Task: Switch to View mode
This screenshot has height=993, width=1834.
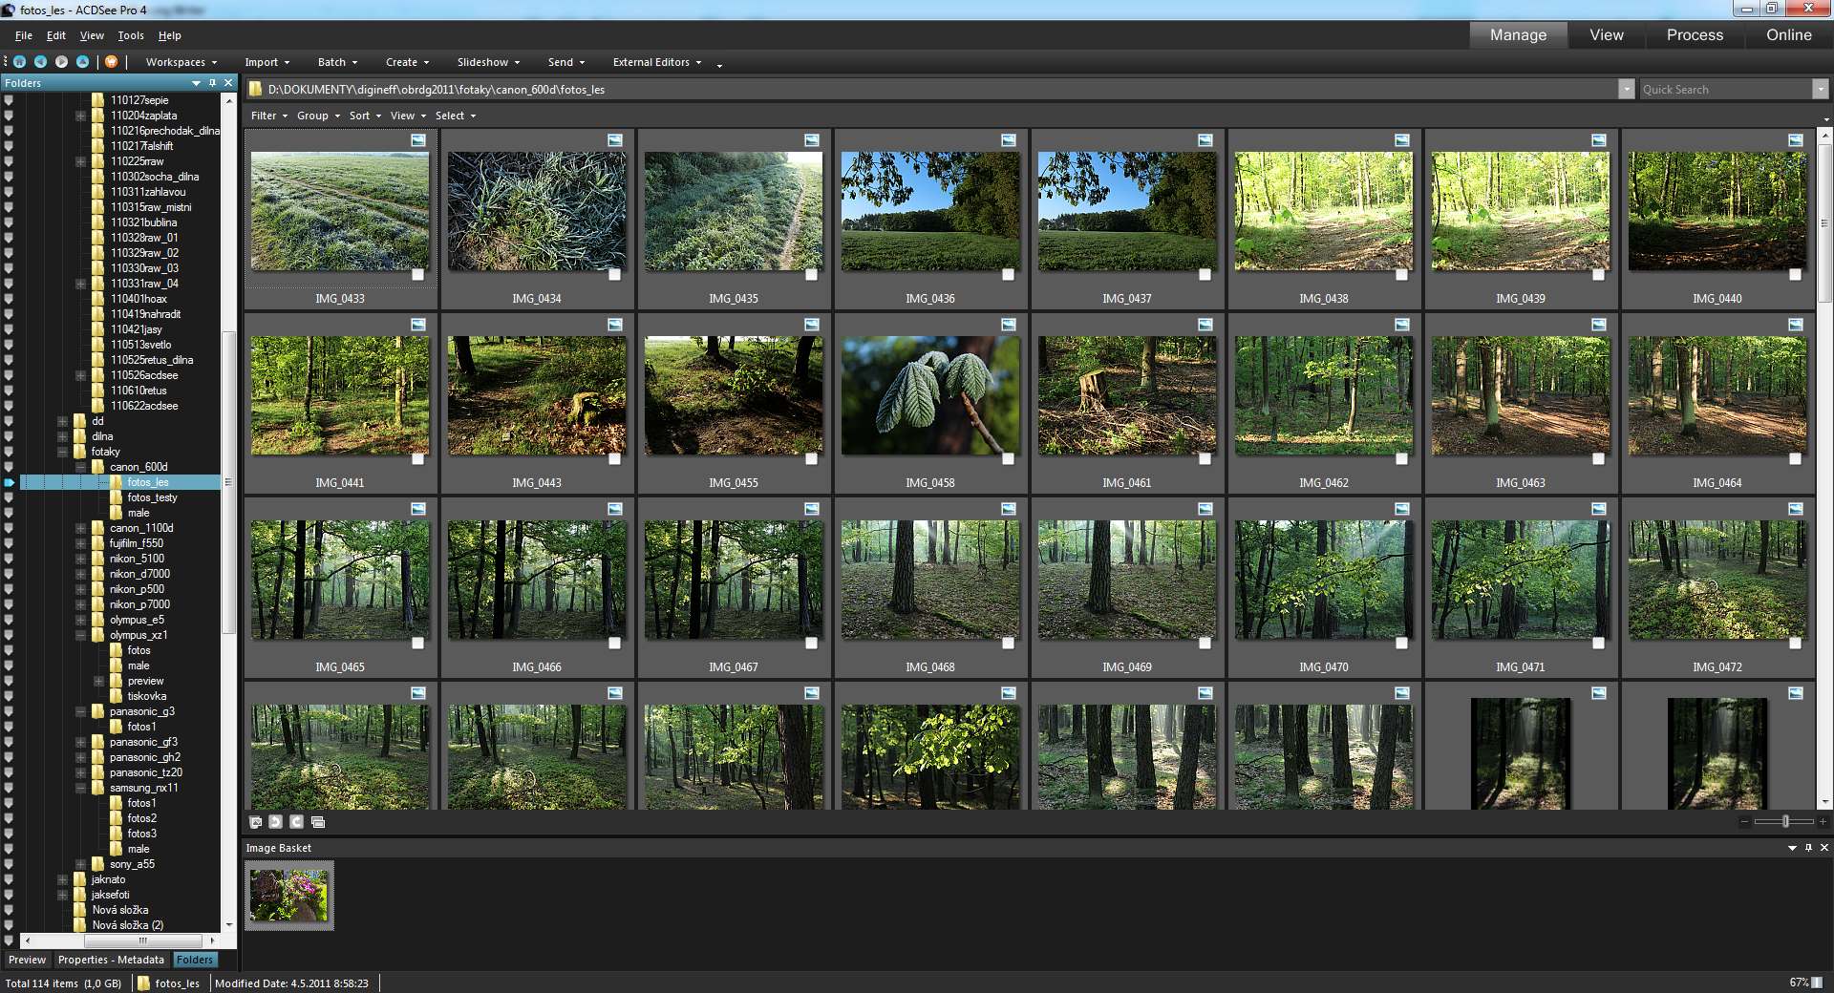Action: pos(1606,35)
